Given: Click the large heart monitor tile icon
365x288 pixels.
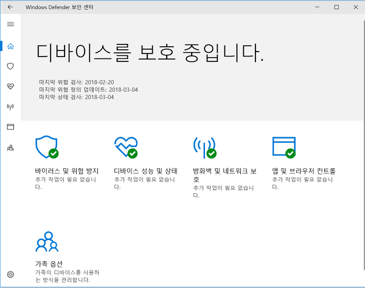Looking at the screenshot, I should click(126, 148).
